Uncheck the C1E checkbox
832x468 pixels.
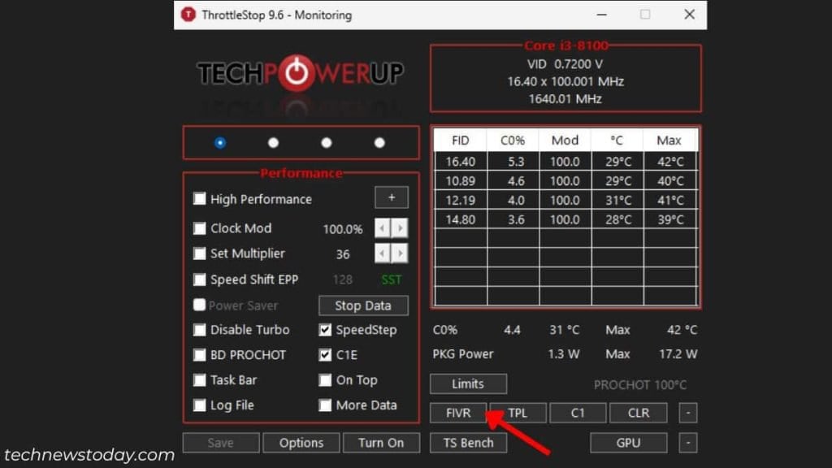tap(325, 355)
